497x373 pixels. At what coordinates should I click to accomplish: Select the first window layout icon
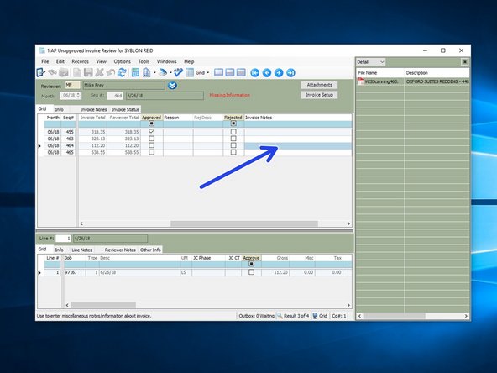(x=218, y=72)
